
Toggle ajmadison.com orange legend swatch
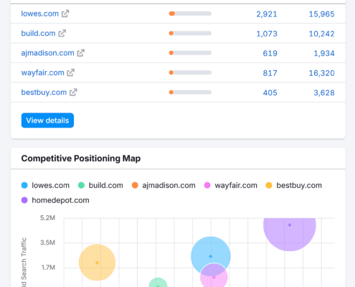[135, 185]
